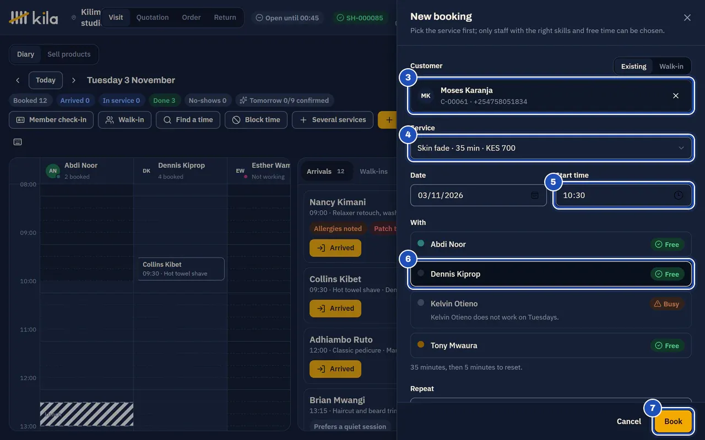
Task: Switch to Sell products tab
Action: (x=69, y=54)
